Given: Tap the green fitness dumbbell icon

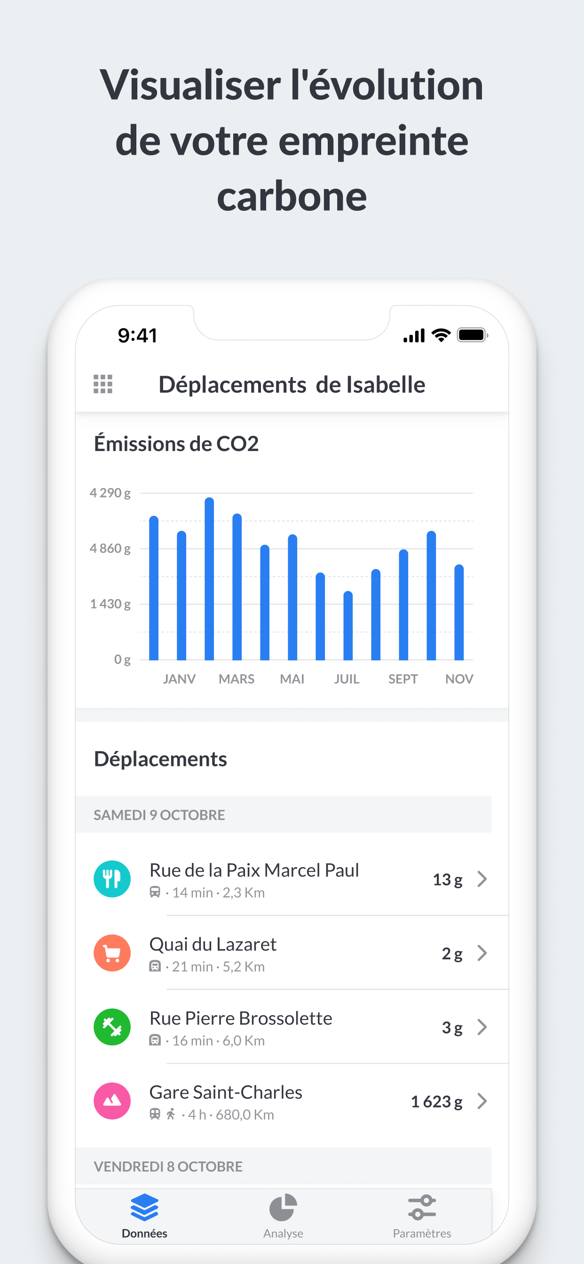Looking at the screenshot, I should (112, 1027).
